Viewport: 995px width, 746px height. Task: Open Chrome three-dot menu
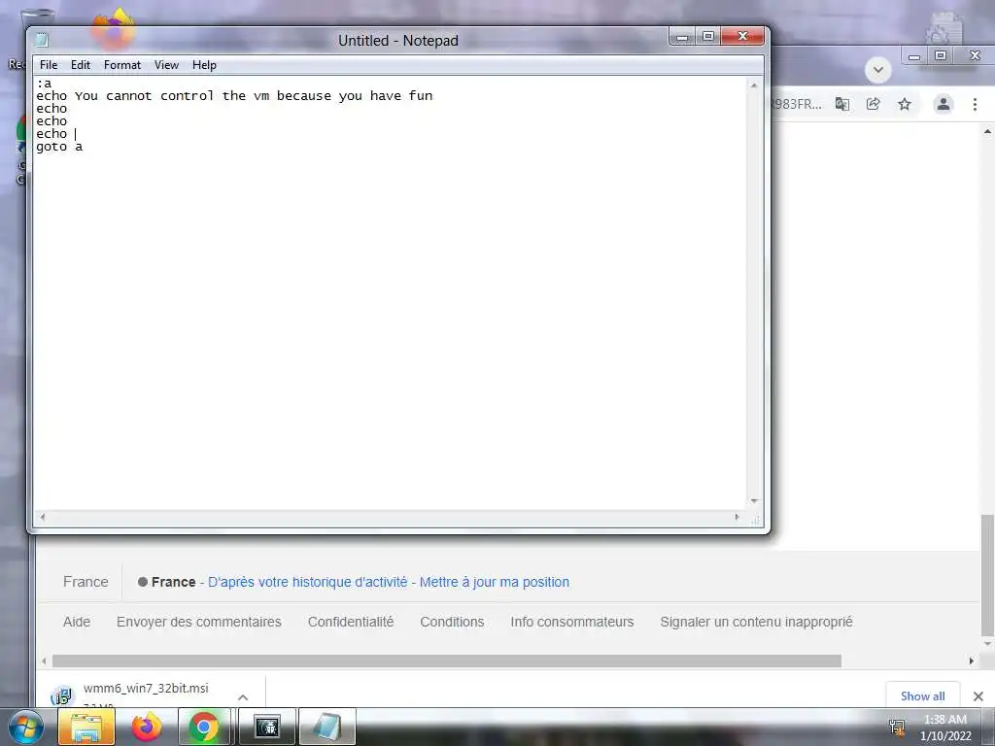(975, 104)
